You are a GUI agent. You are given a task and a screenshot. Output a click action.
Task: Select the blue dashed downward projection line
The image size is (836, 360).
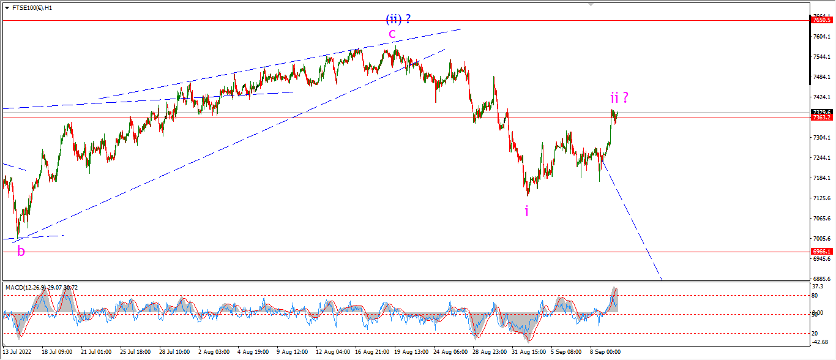coord(632,220)
